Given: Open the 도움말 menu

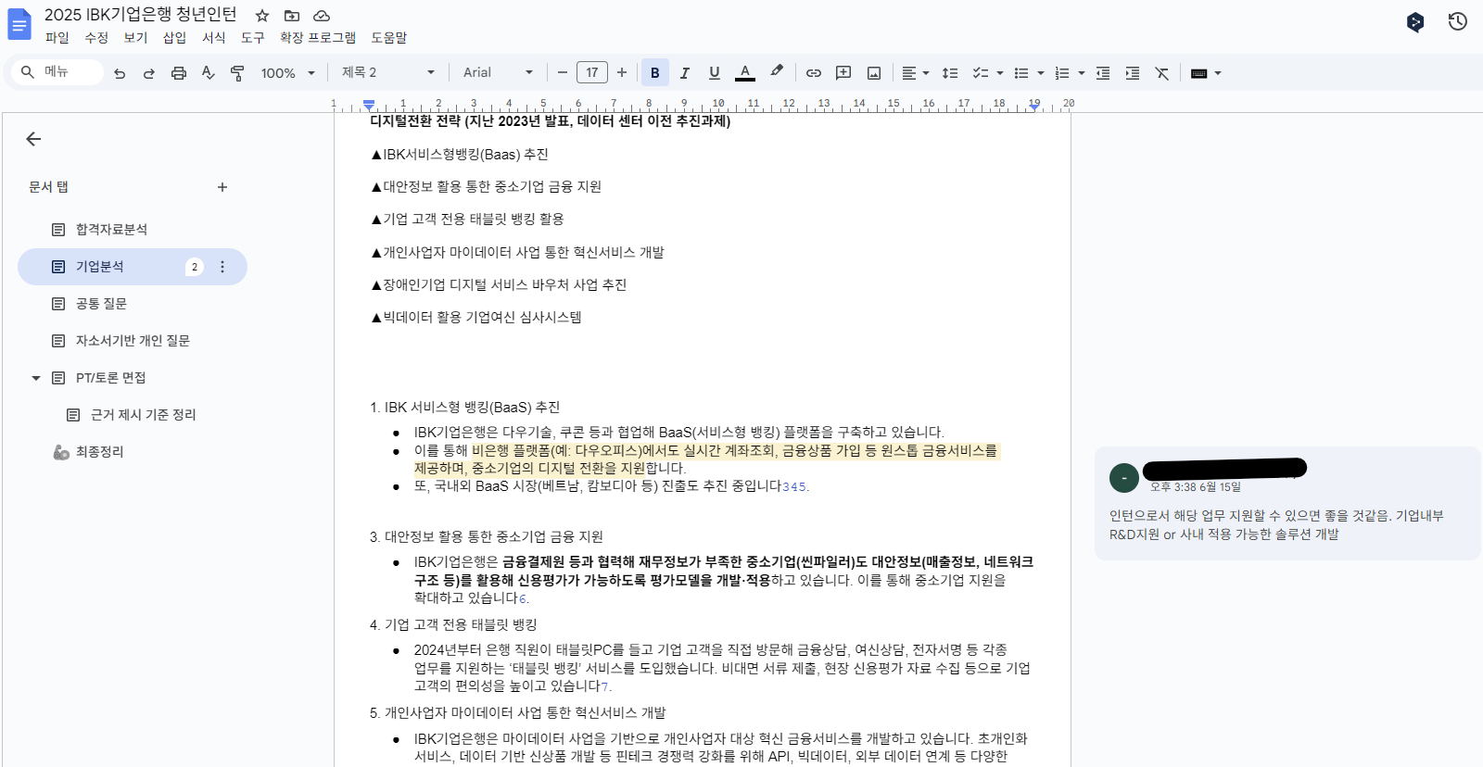Looking at the screenshot, I should pos(389,38).
